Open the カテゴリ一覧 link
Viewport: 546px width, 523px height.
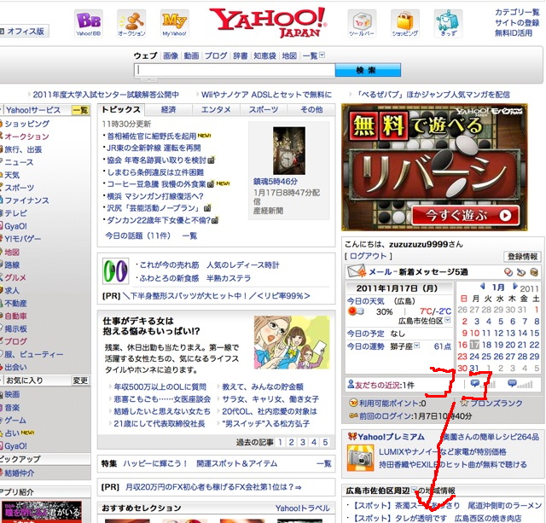(517, 12)
